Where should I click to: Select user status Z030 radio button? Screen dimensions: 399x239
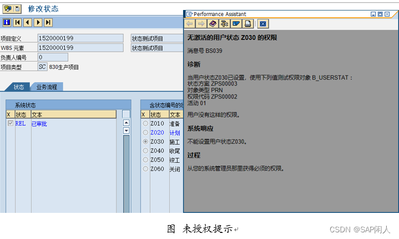(x=145, y=141)
